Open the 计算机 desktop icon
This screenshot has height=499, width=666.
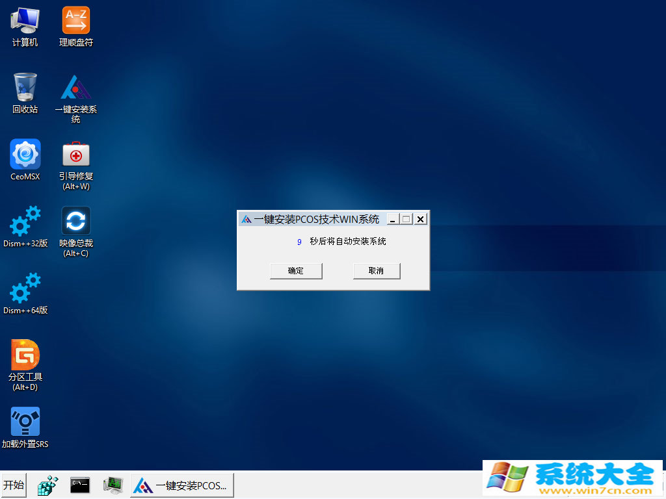pos(25,21)
